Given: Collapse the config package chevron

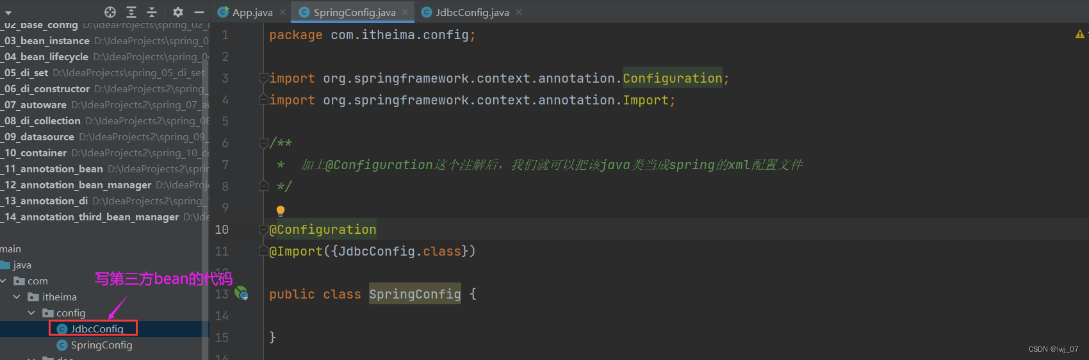Looking at the screenshot, I should pos(31,313).
